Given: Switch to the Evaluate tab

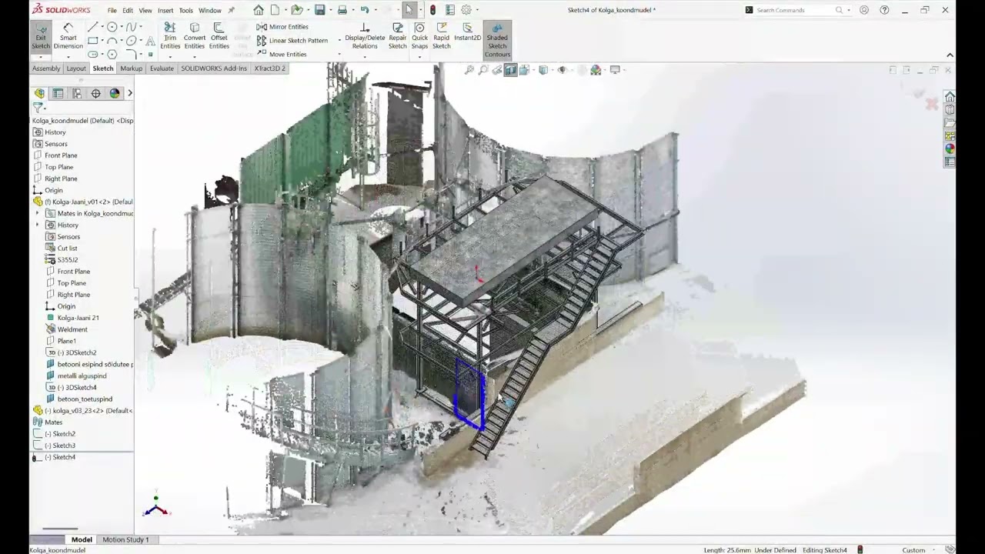Looking at the screenshot, I should (x=162, y=68).
